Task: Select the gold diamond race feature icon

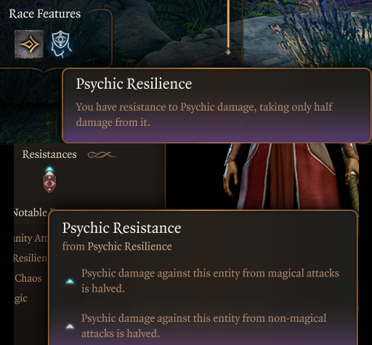Action: tap(29, 44)
